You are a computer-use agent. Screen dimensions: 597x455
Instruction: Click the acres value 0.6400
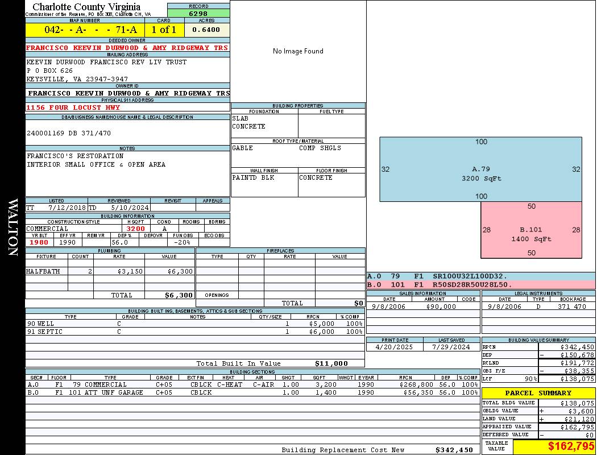(206, 30)
